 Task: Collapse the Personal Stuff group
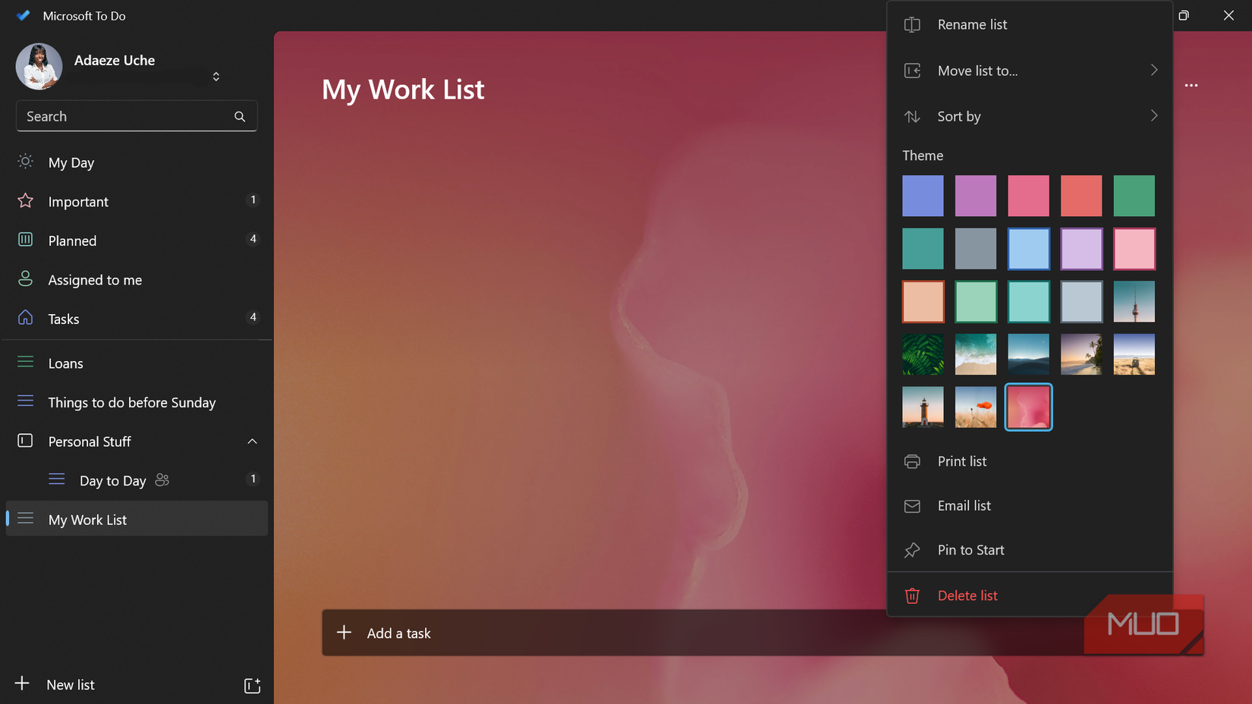point(252,441)
